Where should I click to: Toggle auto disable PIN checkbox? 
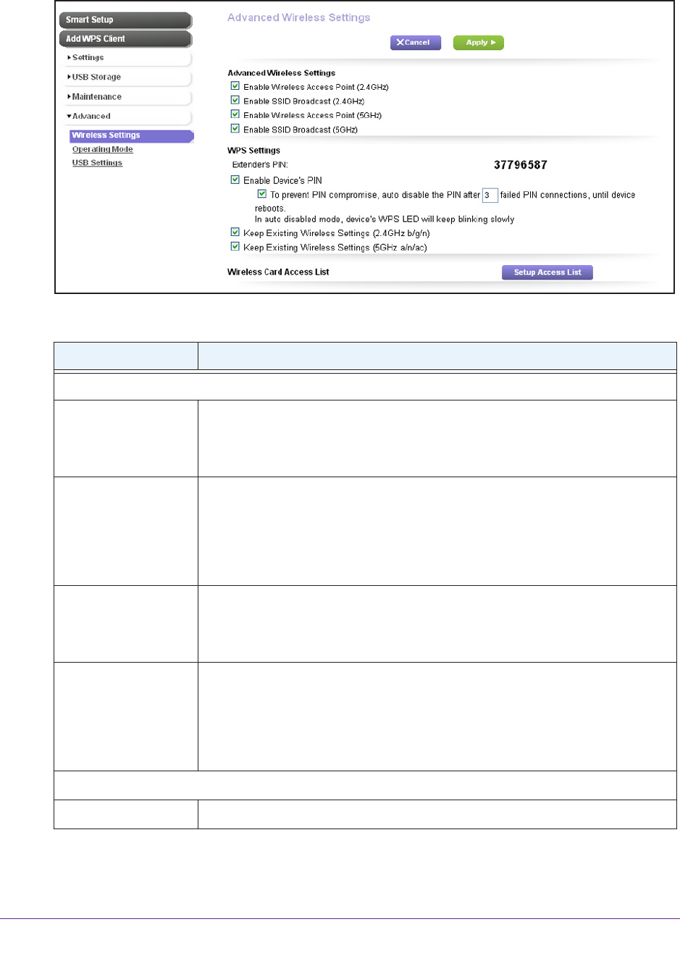pyautogui.click(x=262, y=194)
